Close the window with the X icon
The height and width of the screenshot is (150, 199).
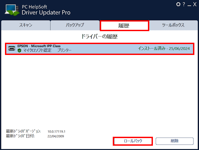click(x=195, y=4)
